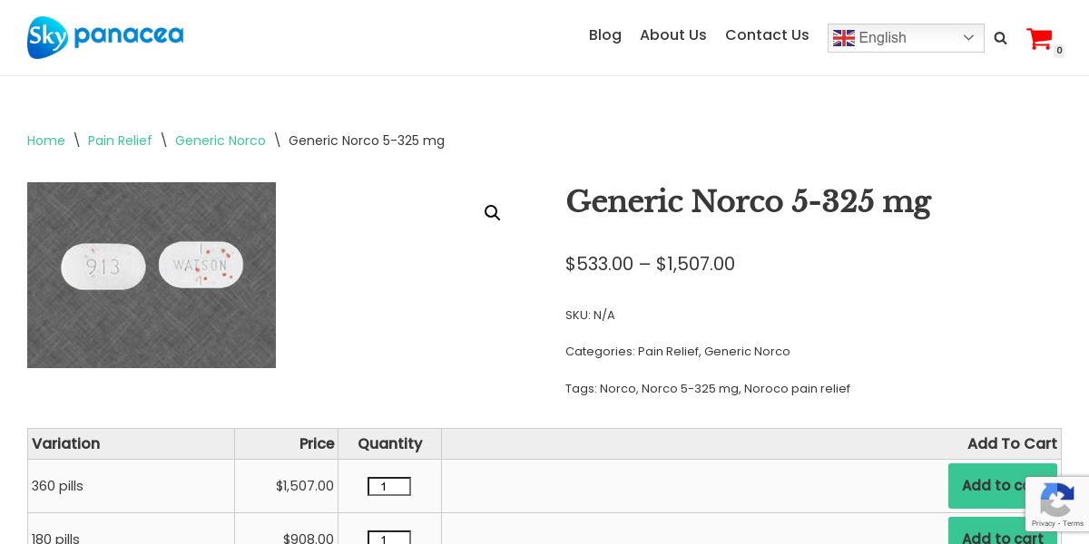
Task: Open the Blog menu item
Action: click(x=604, y=35)
